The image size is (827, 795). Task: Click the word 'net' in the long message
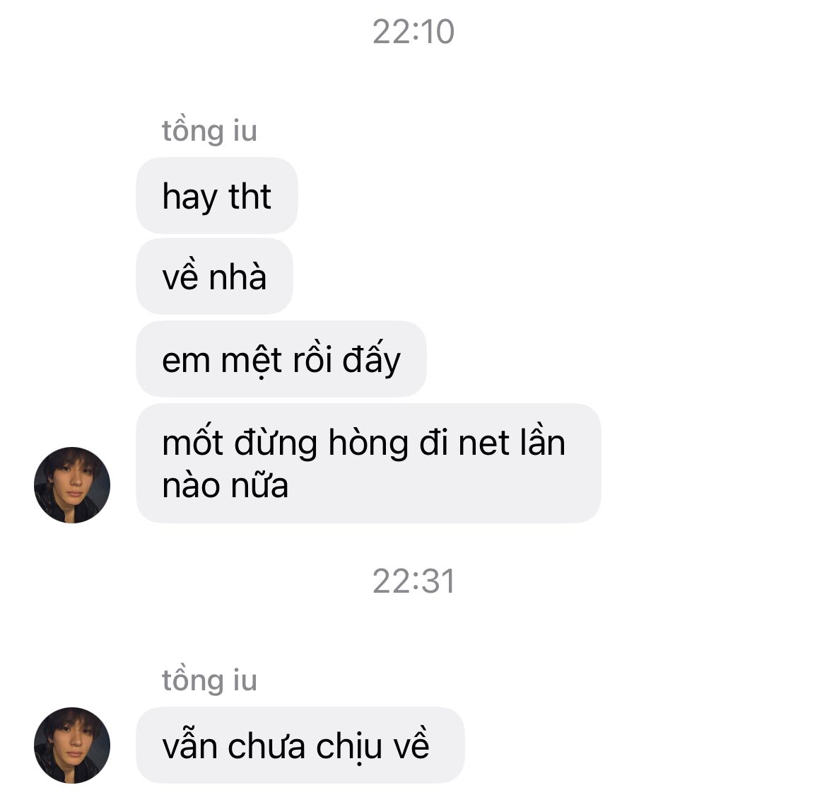click(x=483, y=443)
